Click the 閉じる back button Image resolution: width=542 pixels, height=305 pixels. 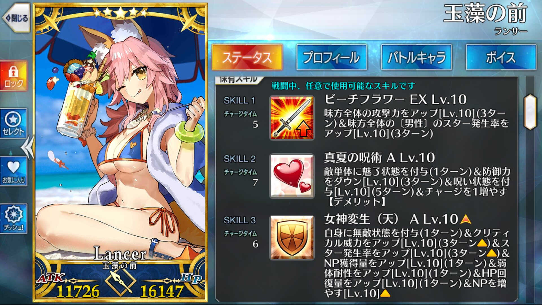pyautogui.click(x=16, y=18)
